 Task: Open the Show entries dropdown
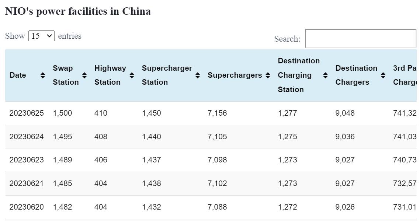pyautogui.click(x=41, y=36)
